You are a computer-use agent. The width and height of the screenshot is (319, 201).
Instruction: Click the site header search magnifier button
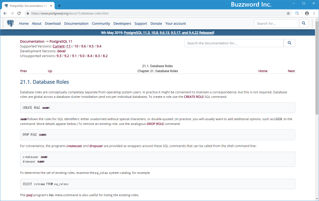303,24
